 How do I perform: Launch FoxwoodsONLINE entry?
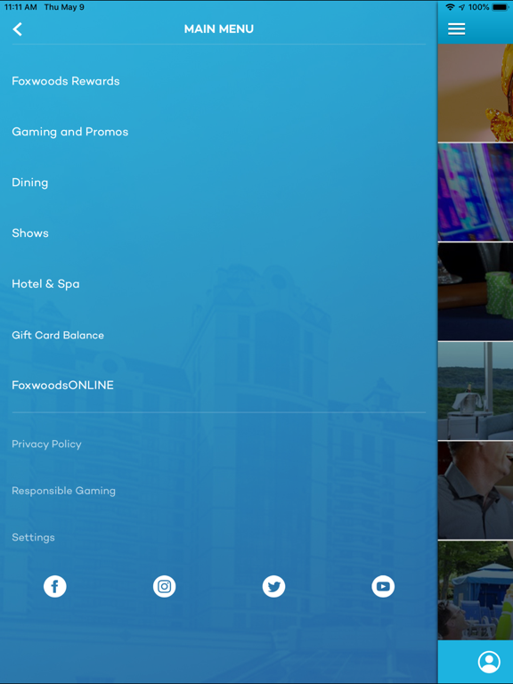(62, 385)
